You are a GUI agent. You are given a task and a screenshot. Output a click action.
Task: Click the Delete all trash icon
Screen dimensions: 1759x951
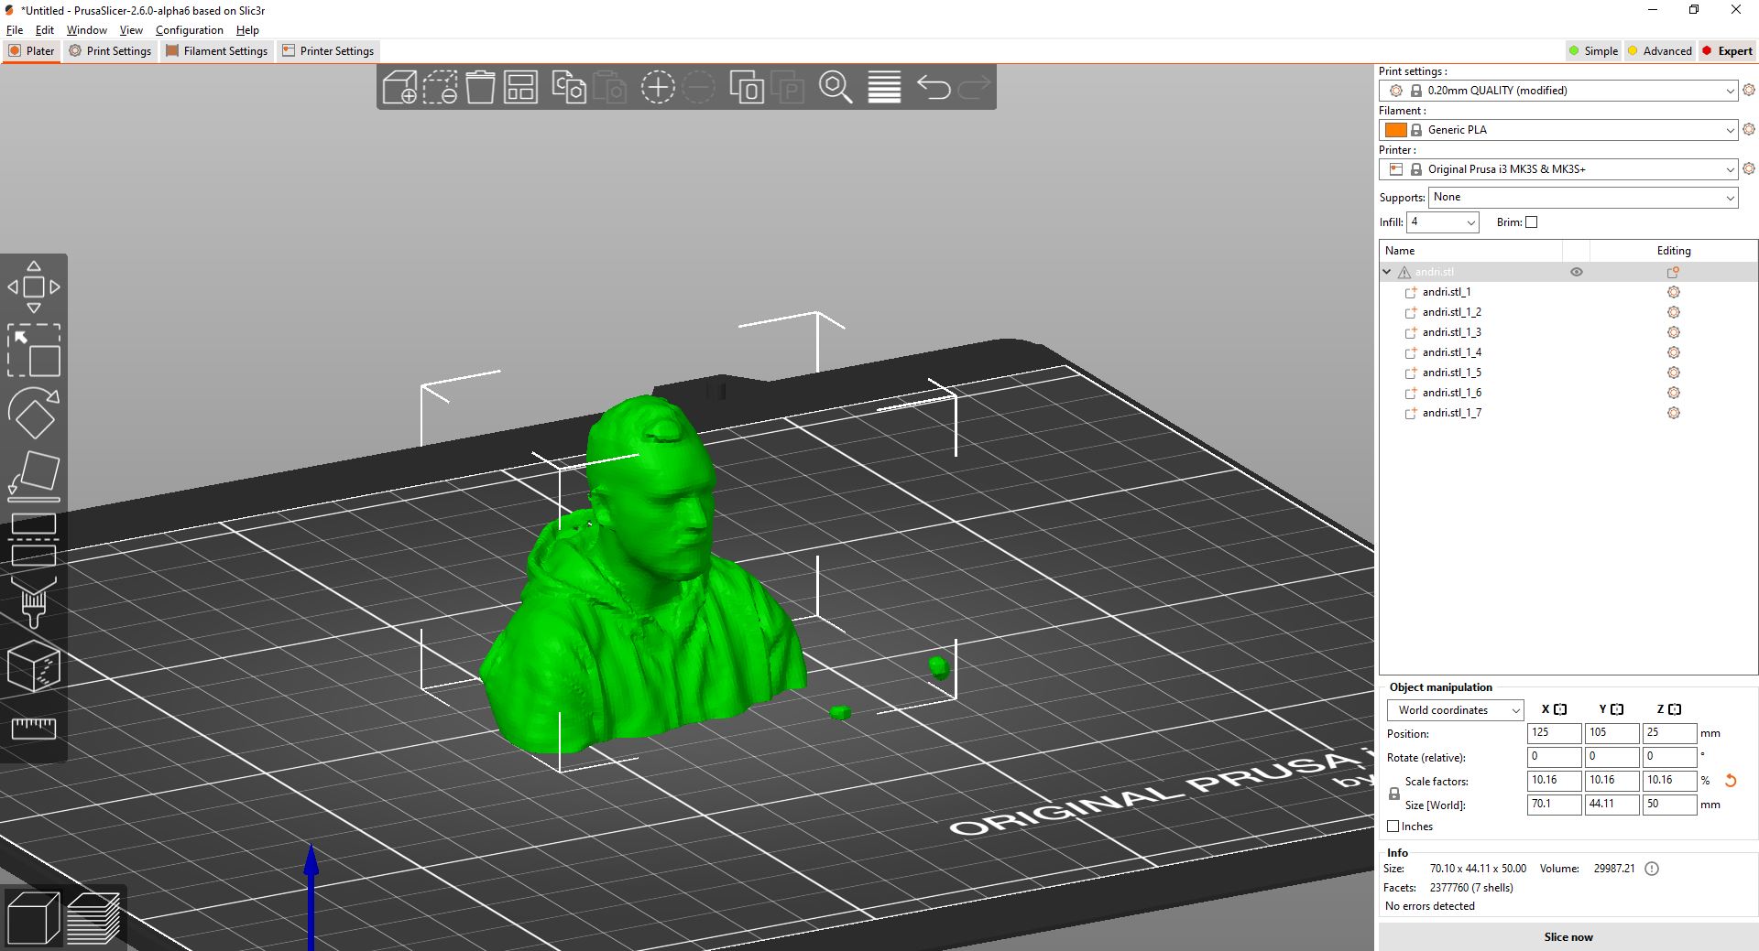[x=480, y=87]
